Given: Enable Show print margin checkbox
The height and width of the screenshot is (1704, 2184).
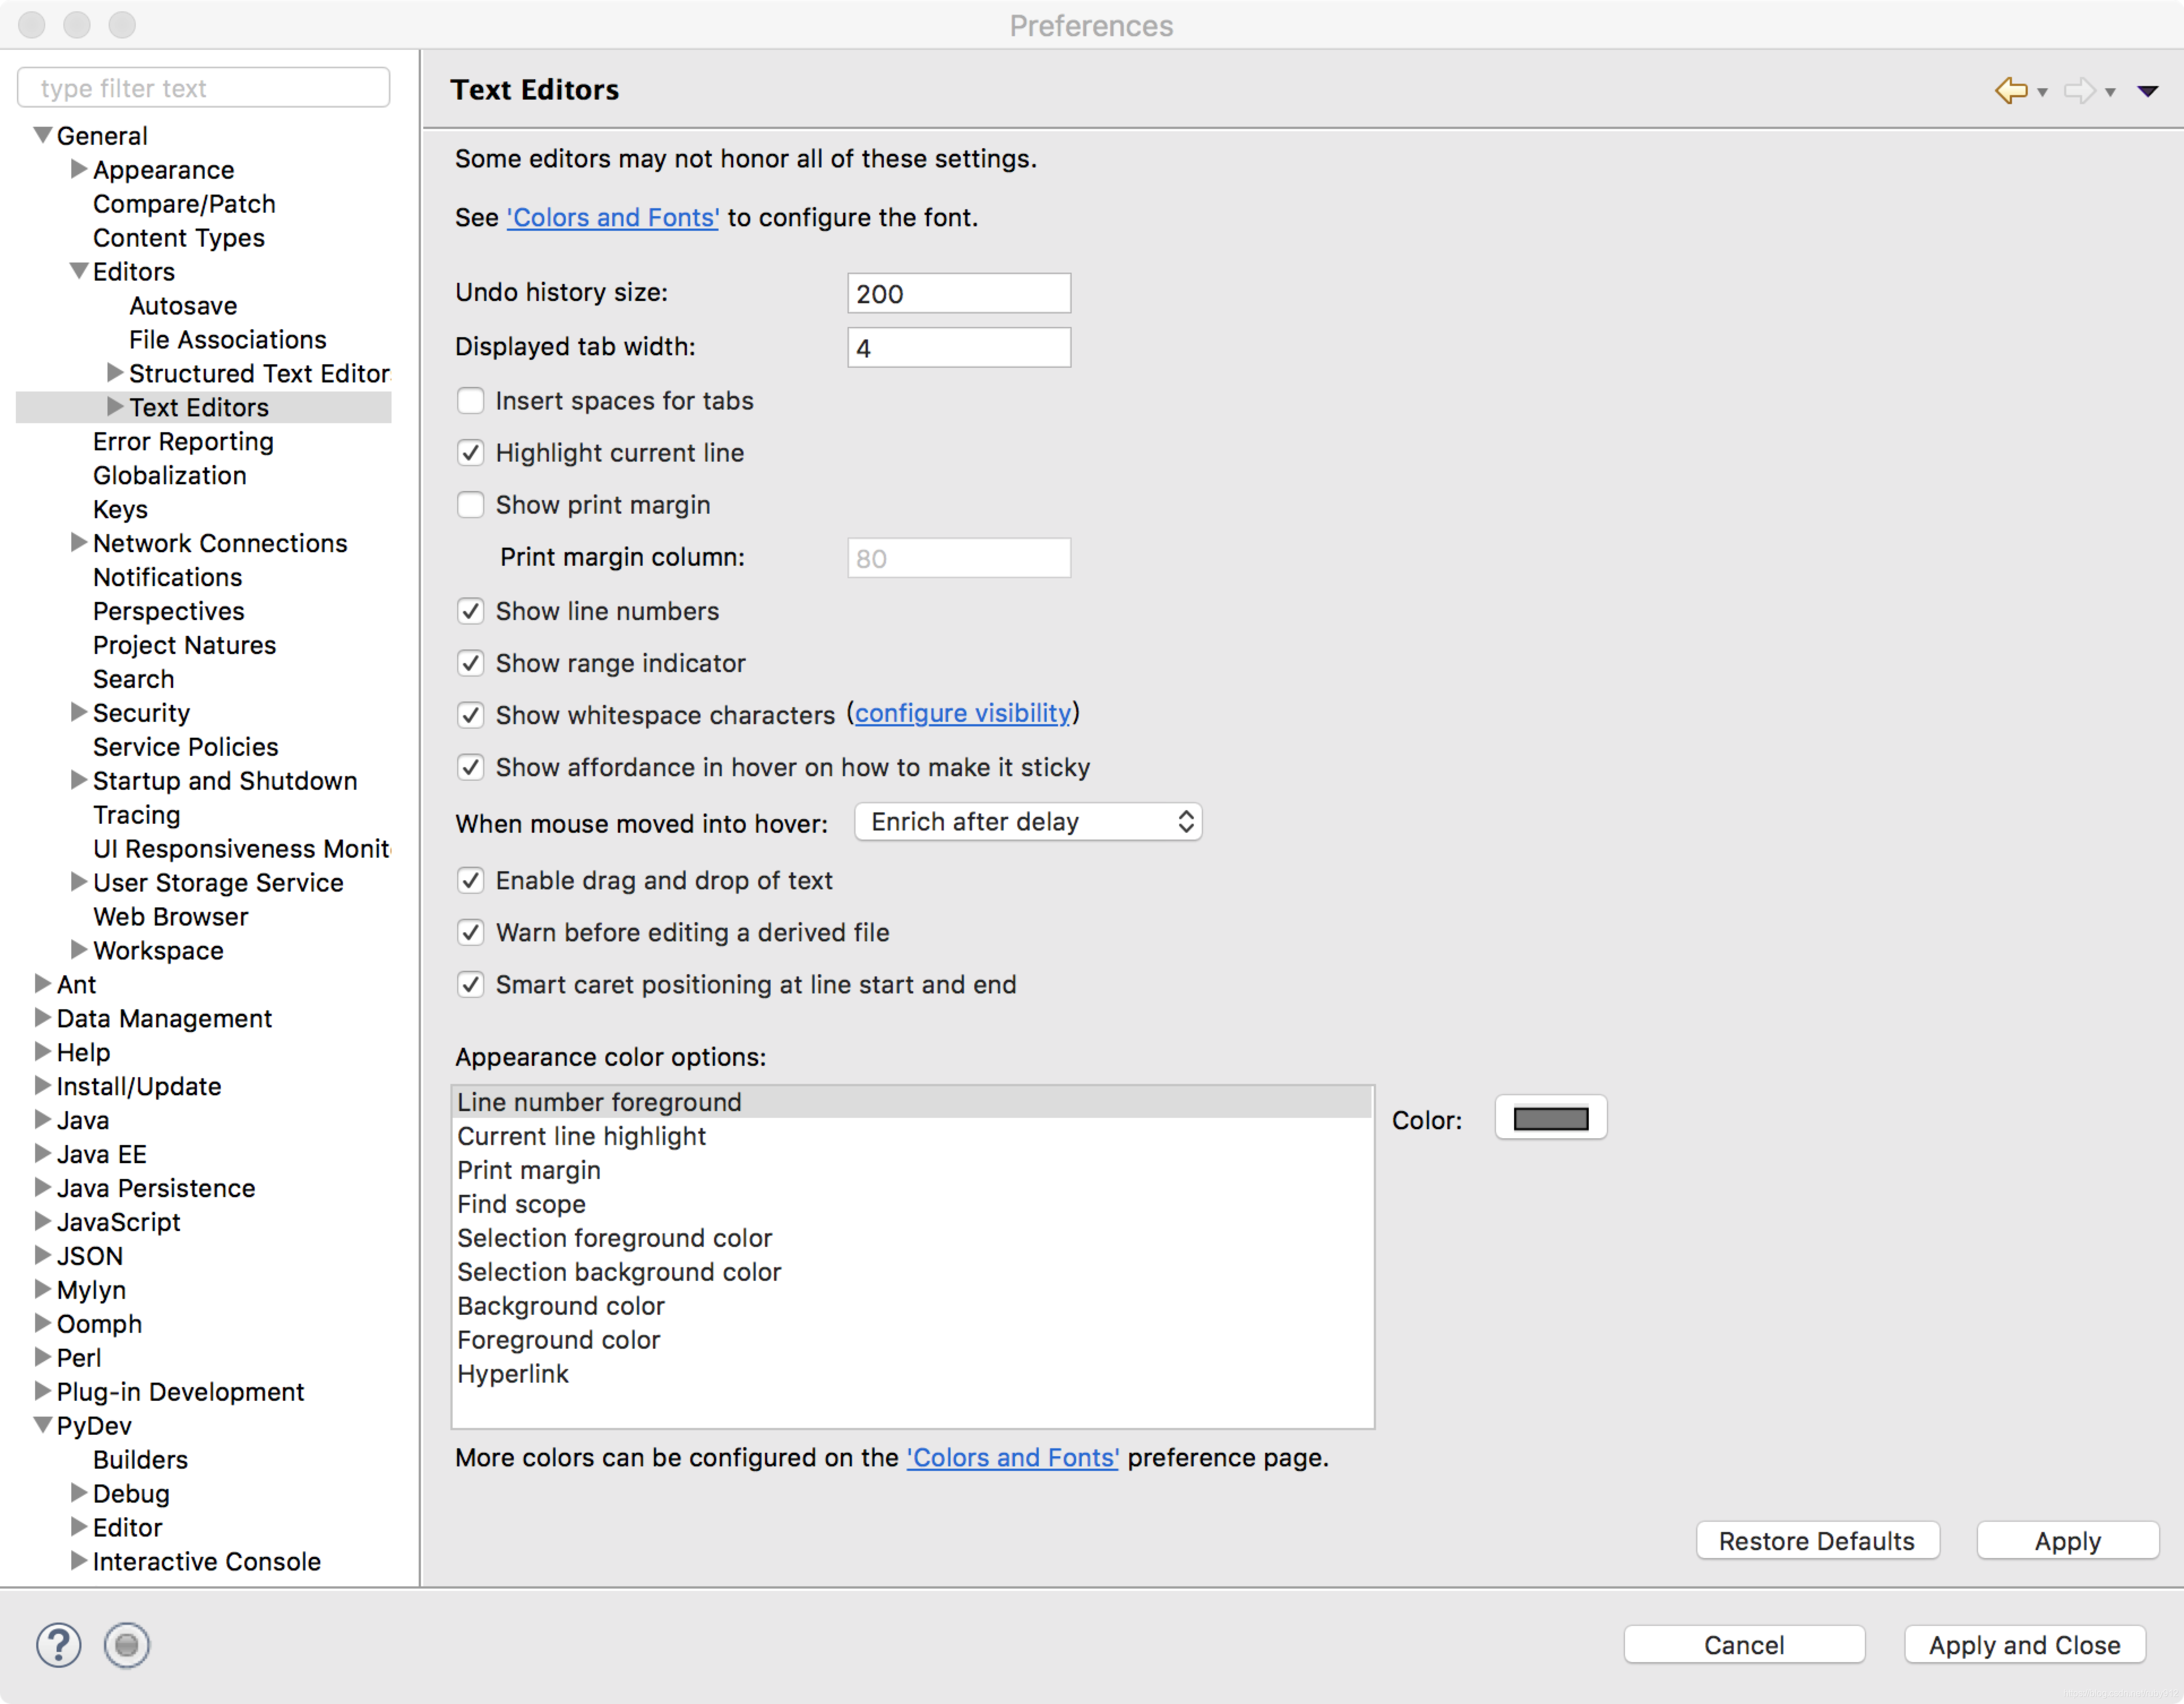Looking at the screenshot, I should [x=470, y=505].
